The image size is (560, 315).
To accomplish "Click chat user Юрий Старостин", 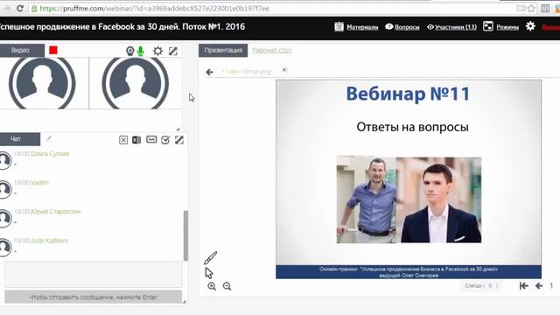I will pyautogui.click(x=56, y=212).
